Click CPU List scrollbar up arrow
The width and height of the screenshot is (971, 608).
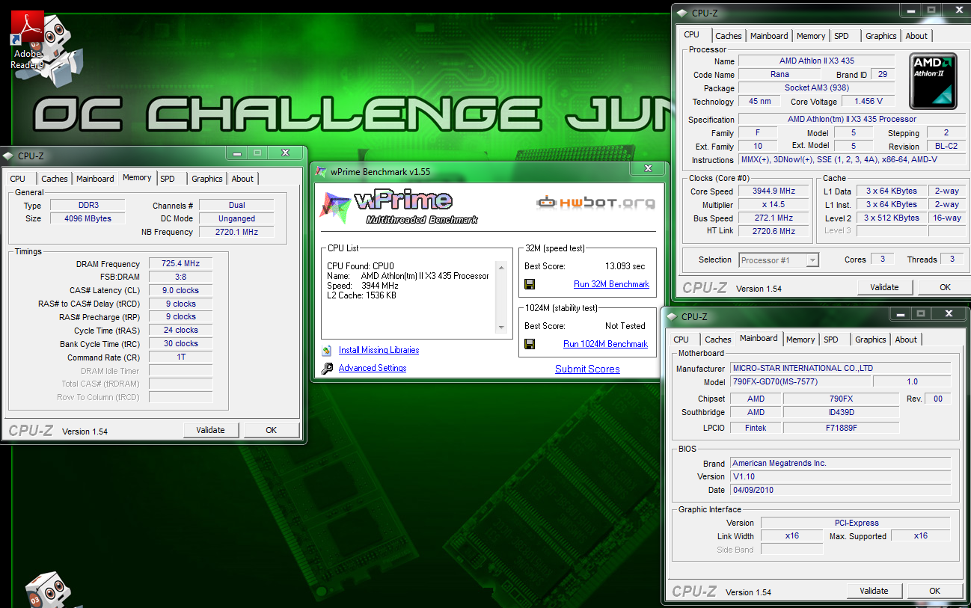point(501,267)
